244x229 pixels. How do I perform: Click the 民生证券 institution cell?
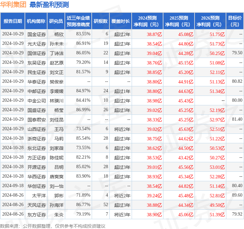click(37, 72)
